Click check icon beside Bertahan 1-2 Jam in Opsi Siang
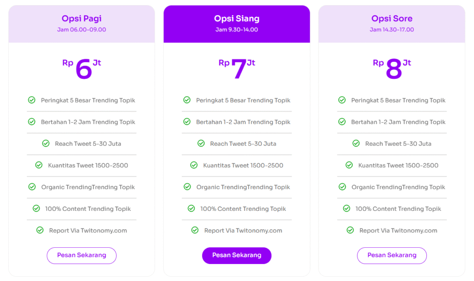 pyautogui.click(x=187, y=122)
